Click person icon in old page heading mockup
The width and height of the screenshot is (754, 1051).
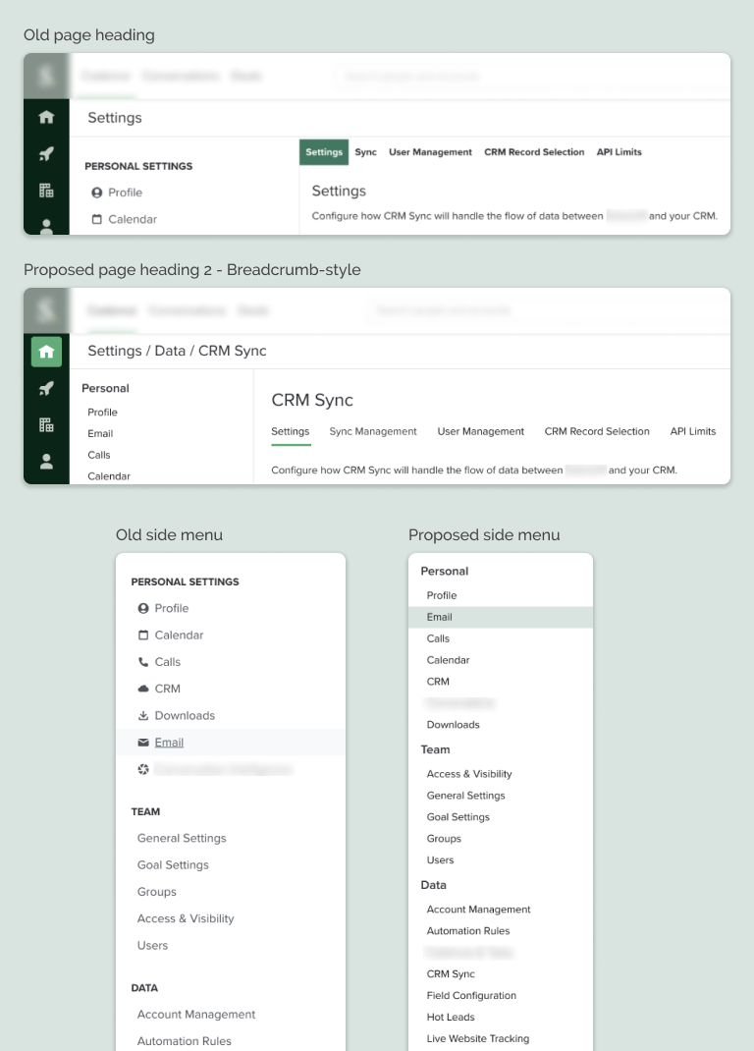46,227
